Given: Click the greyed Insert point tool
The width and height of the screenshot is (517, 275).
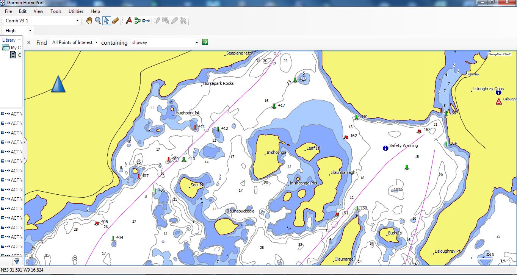Looking at the screenshot, I should point(157,20).
